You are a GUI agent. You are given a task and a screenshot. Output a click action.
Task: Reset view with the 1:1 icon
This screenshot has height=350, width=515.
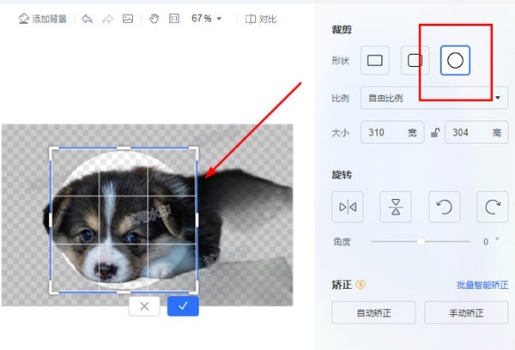click(x=174, y=18)
